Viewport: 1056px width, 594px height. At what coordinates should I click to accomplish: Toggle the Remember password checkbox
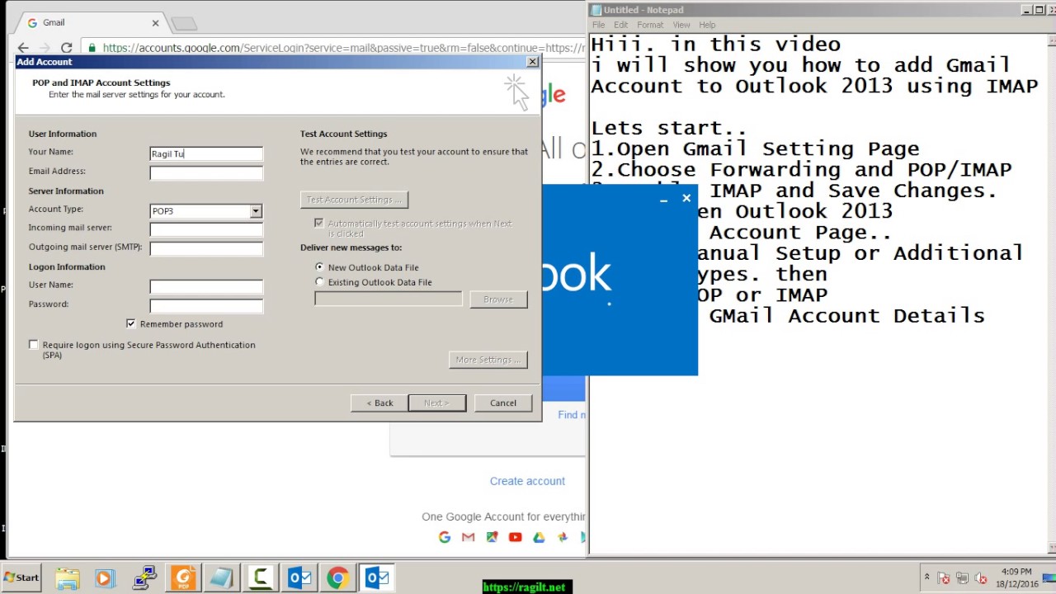tap(131, 324)
